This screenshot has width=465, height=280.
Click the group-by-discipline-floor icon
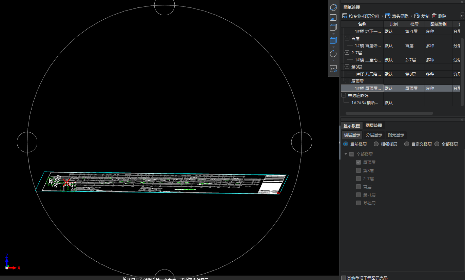click(x=345, y=16)
